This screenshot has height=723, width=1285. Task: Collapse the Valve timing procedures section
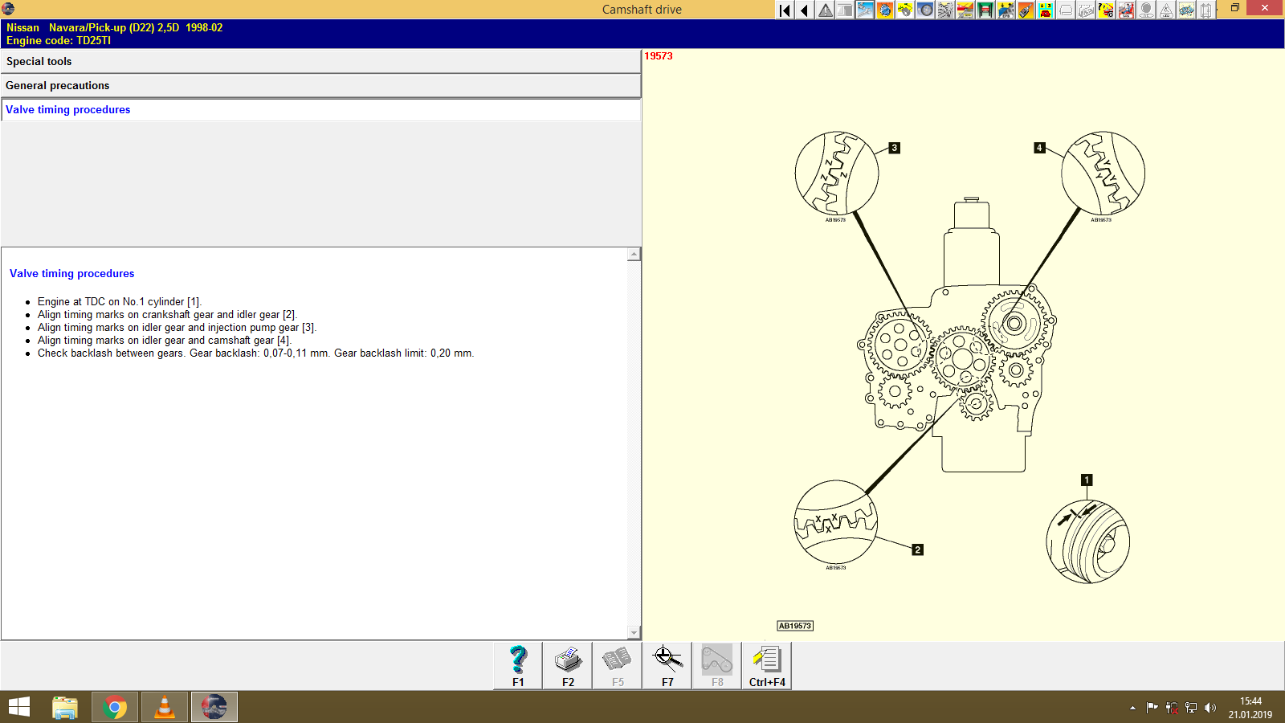(321, 109)
